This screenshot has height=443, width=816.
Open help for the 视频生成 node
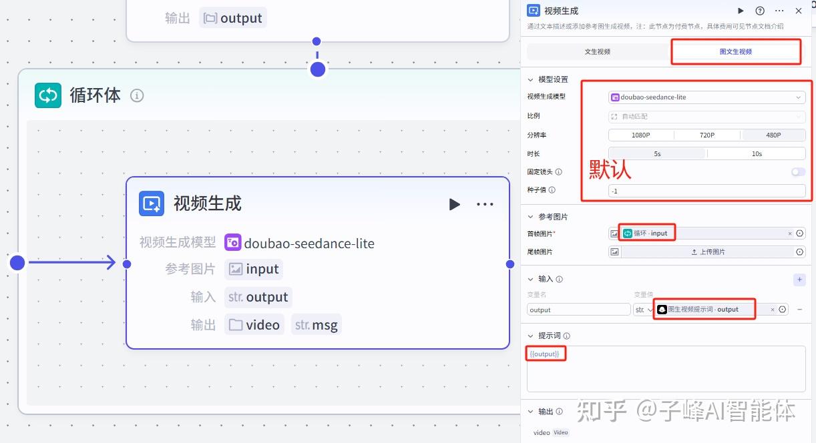pos(760,11)
